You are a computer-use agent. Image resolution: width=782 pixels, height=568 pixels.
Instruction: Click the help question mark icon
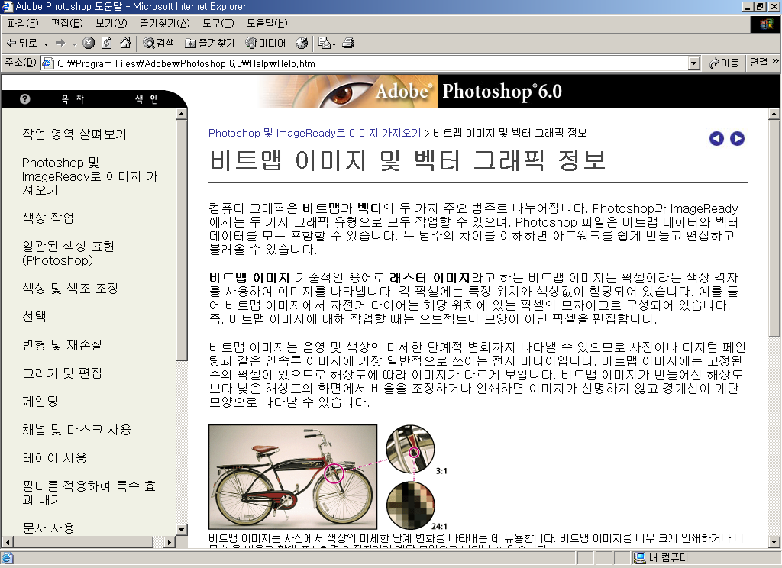click(25, 99)
